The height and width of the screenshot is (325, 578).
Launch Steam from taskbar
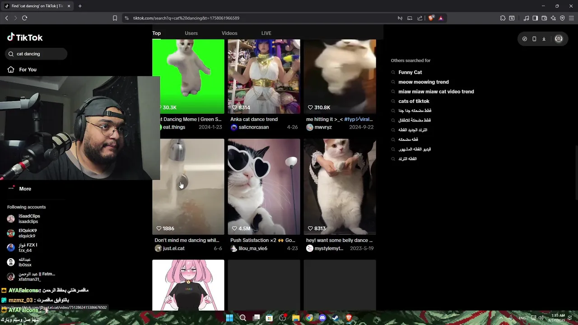336,318
